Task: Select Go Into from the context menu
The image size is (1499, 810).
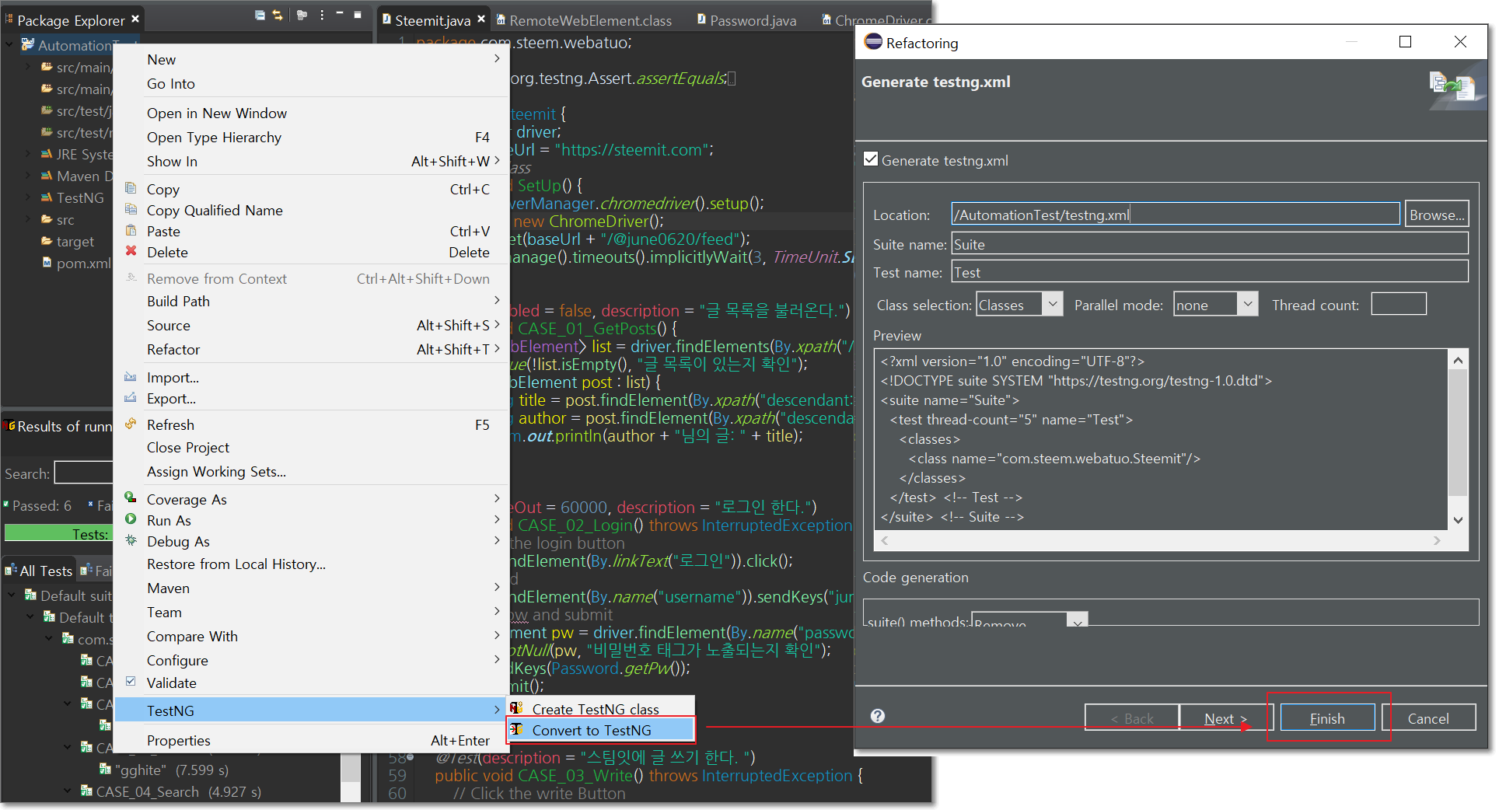Action: point(312,83)
